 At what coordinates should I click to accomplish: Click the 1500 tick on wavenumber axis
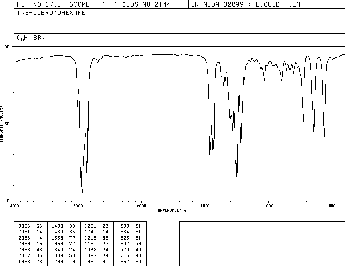click(205, 206)
